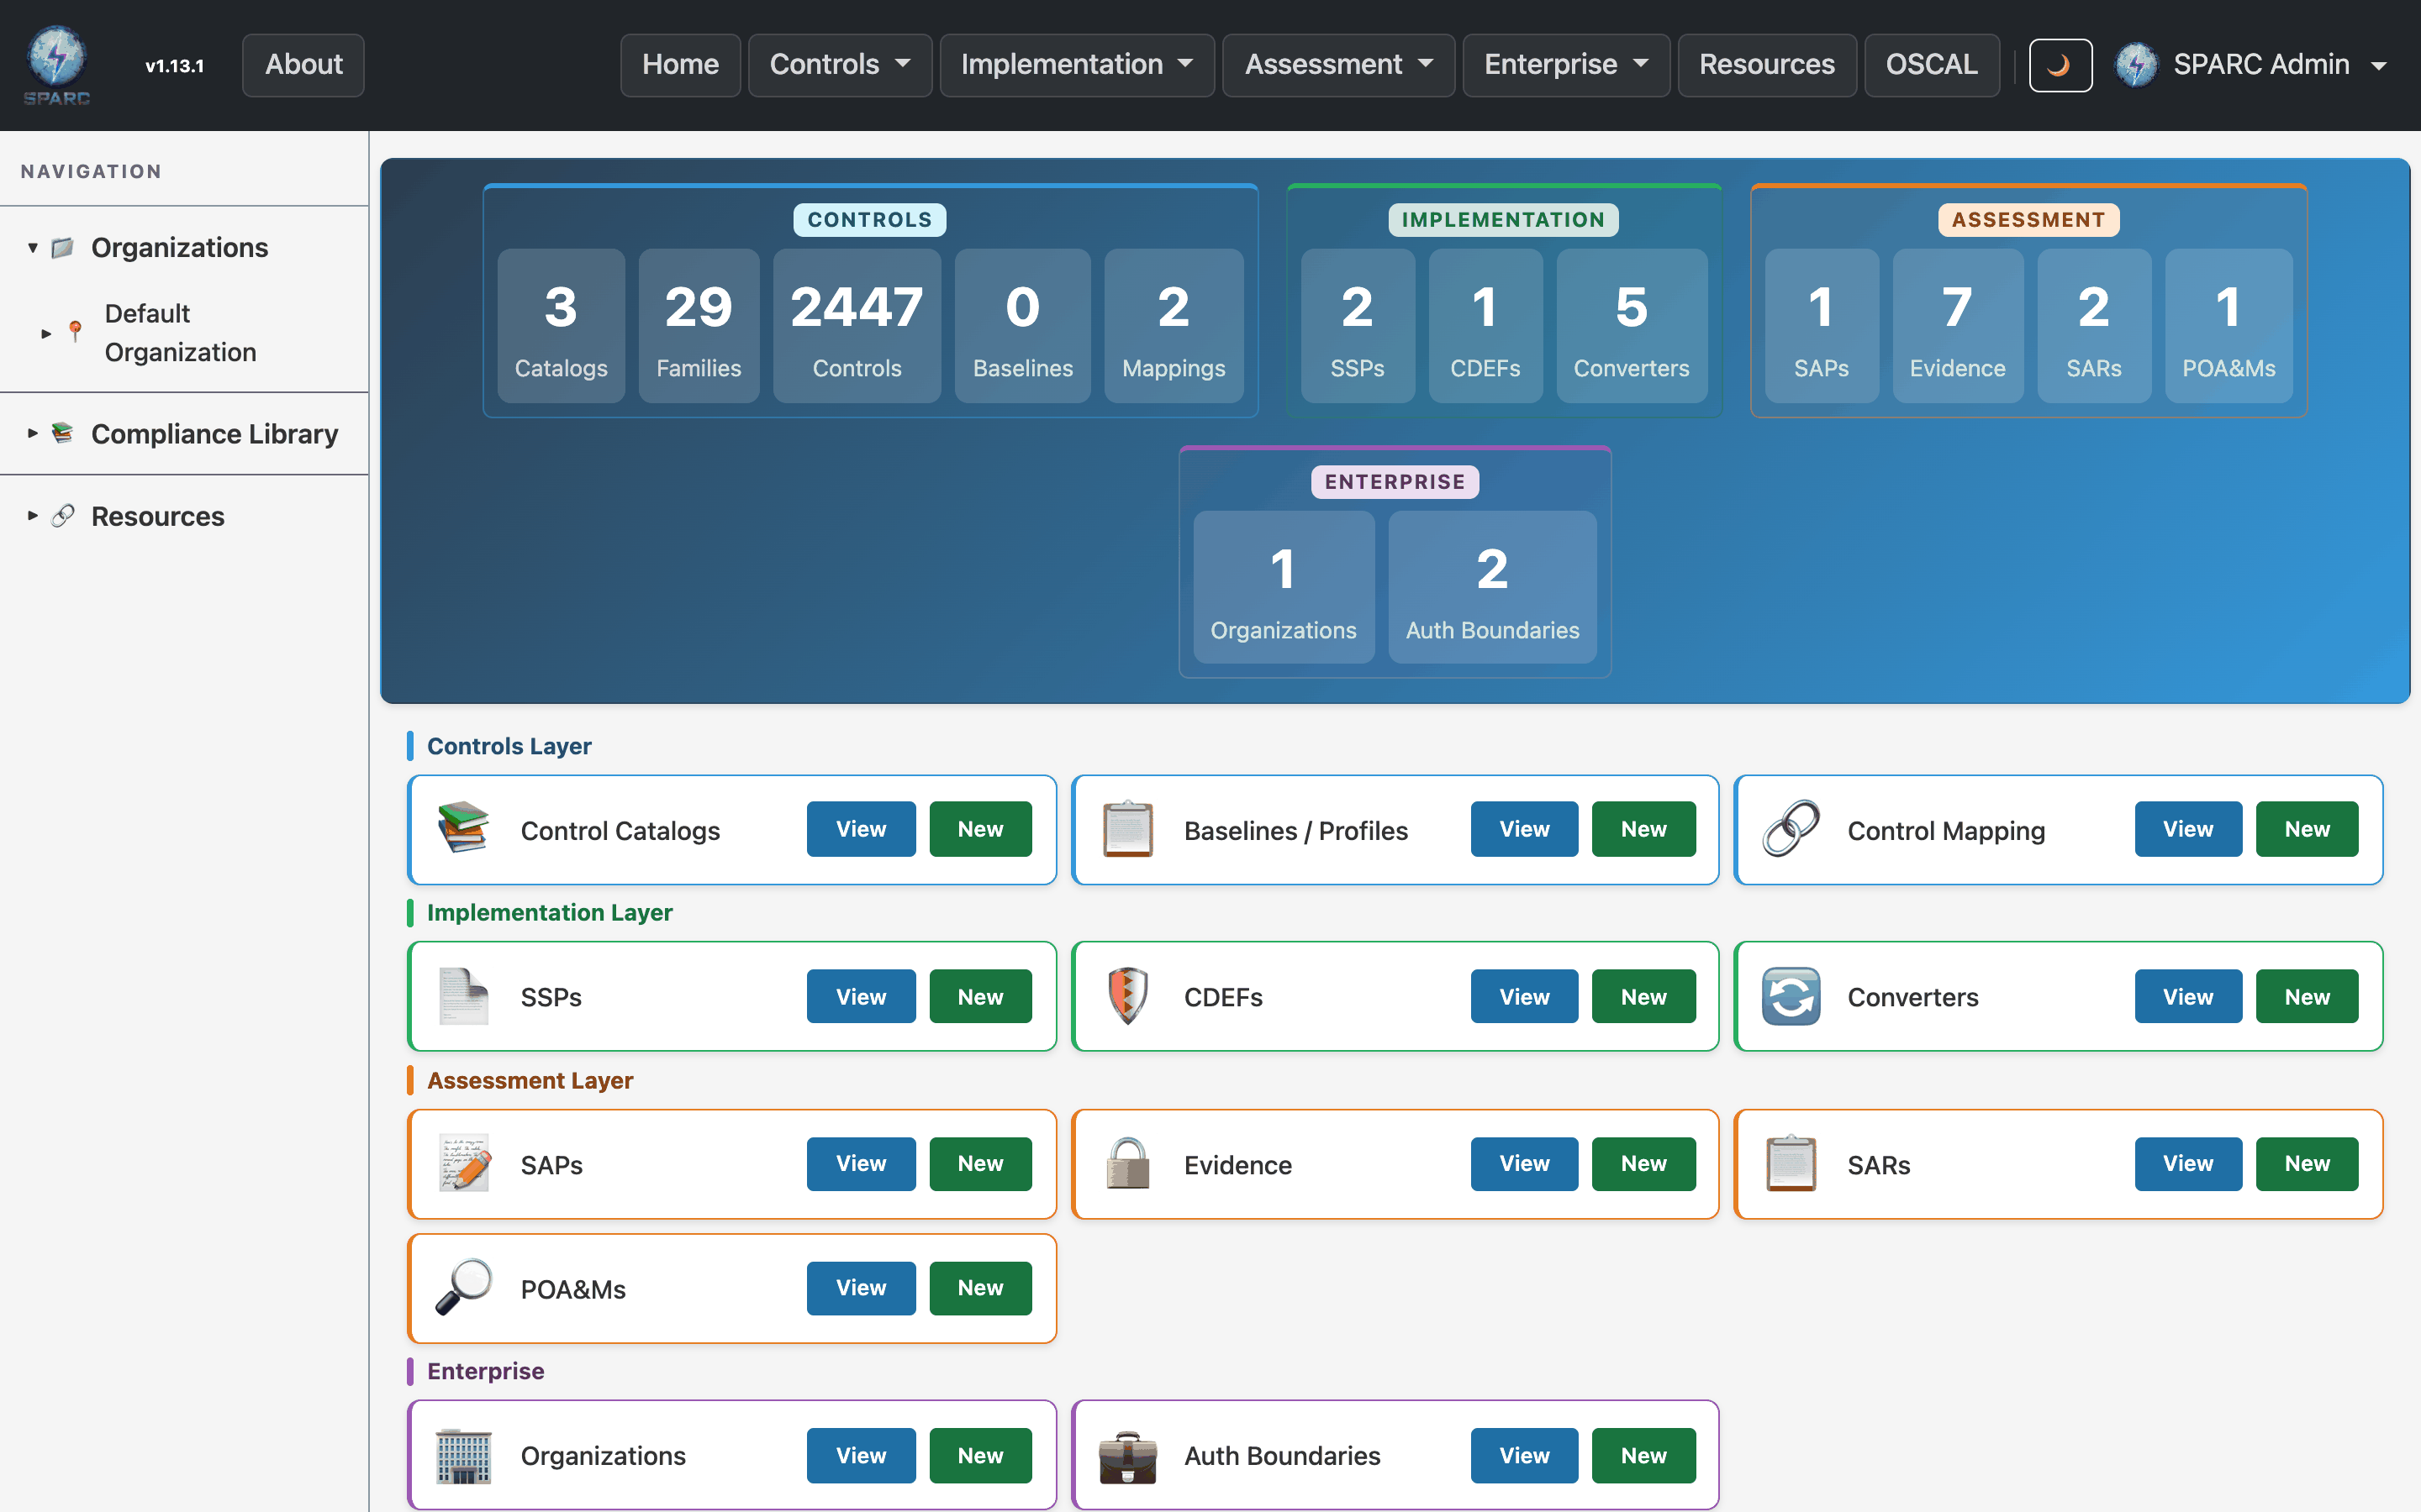Click the 5 Converters stat tile

[x=1632, y=326]
